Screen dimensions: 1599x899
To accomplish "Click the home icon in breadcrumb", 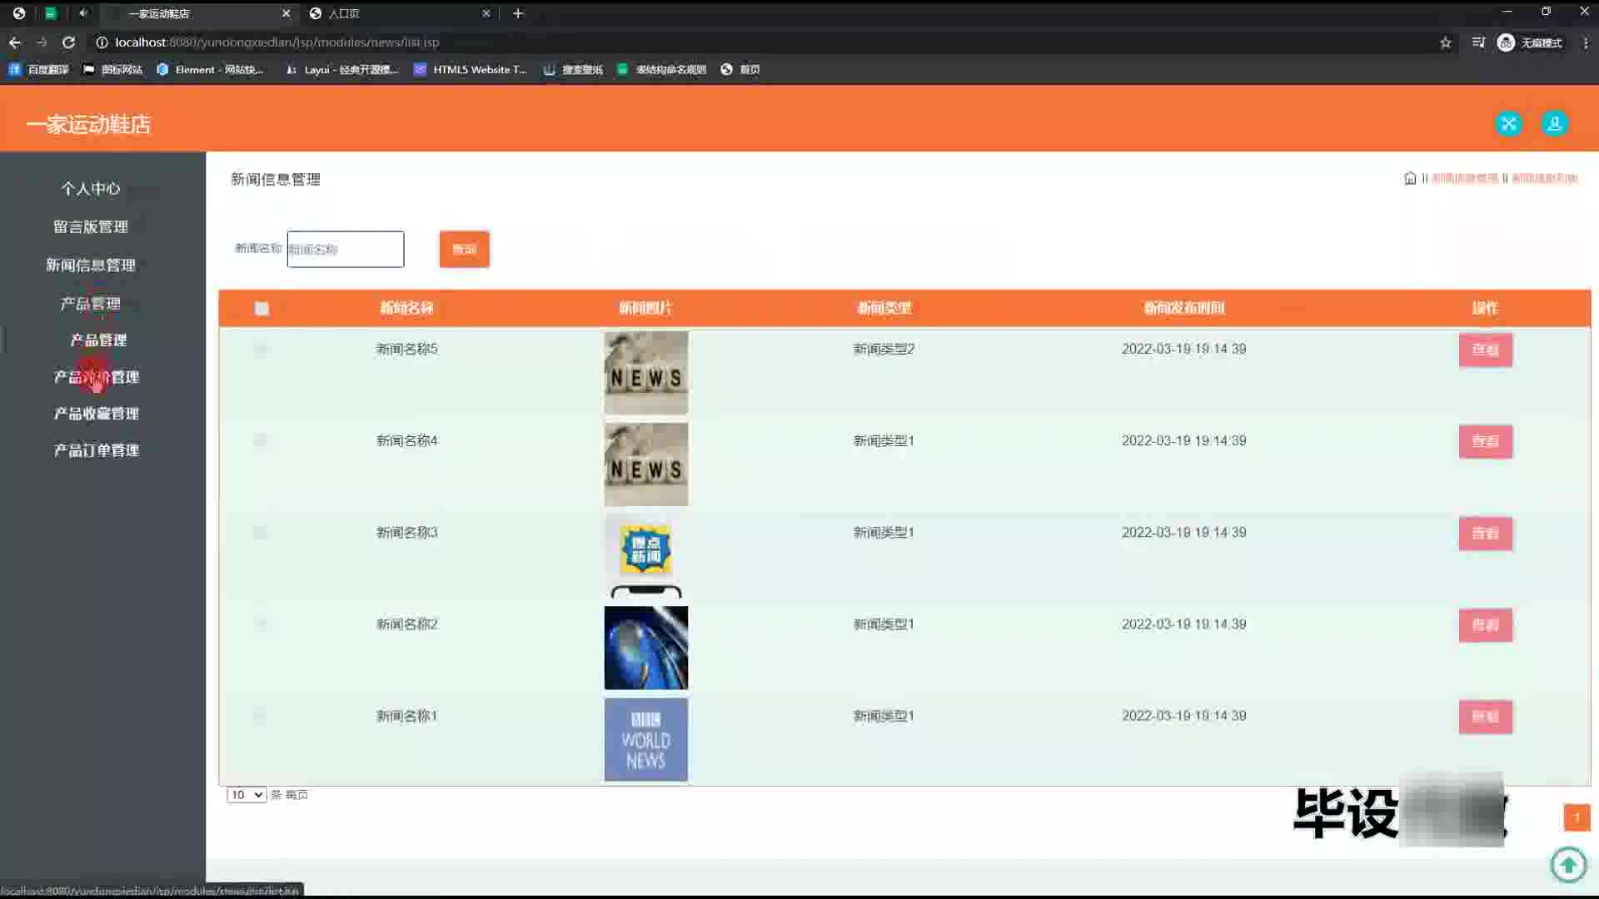I will [1410, 178].
